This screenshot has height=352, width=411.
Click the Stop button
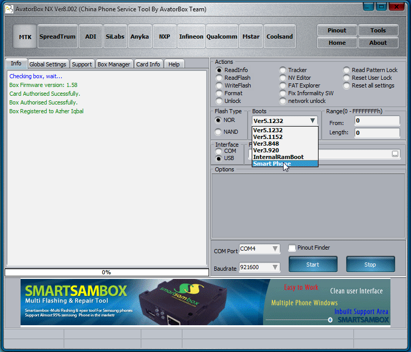tap(370, 265)
